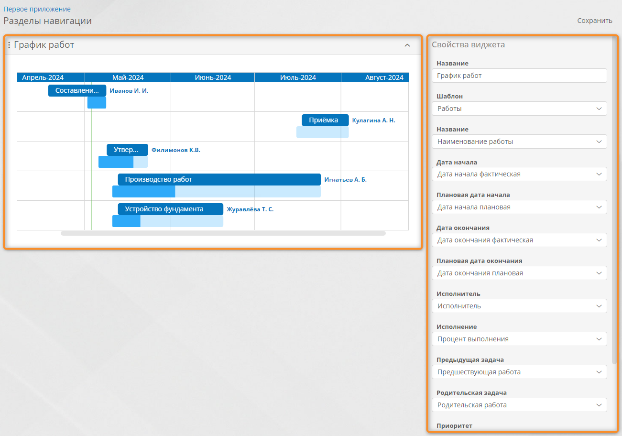Click the three-dot drag handle of График работ
Screen dimensions: 622x436
(x=9, y=45)
